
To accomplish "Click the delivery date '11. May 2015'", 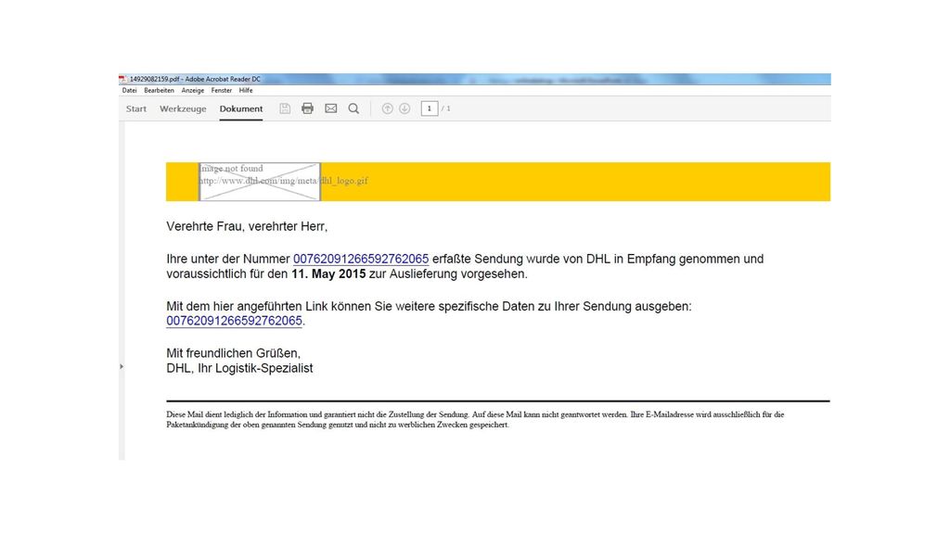I will coord(328,273).
